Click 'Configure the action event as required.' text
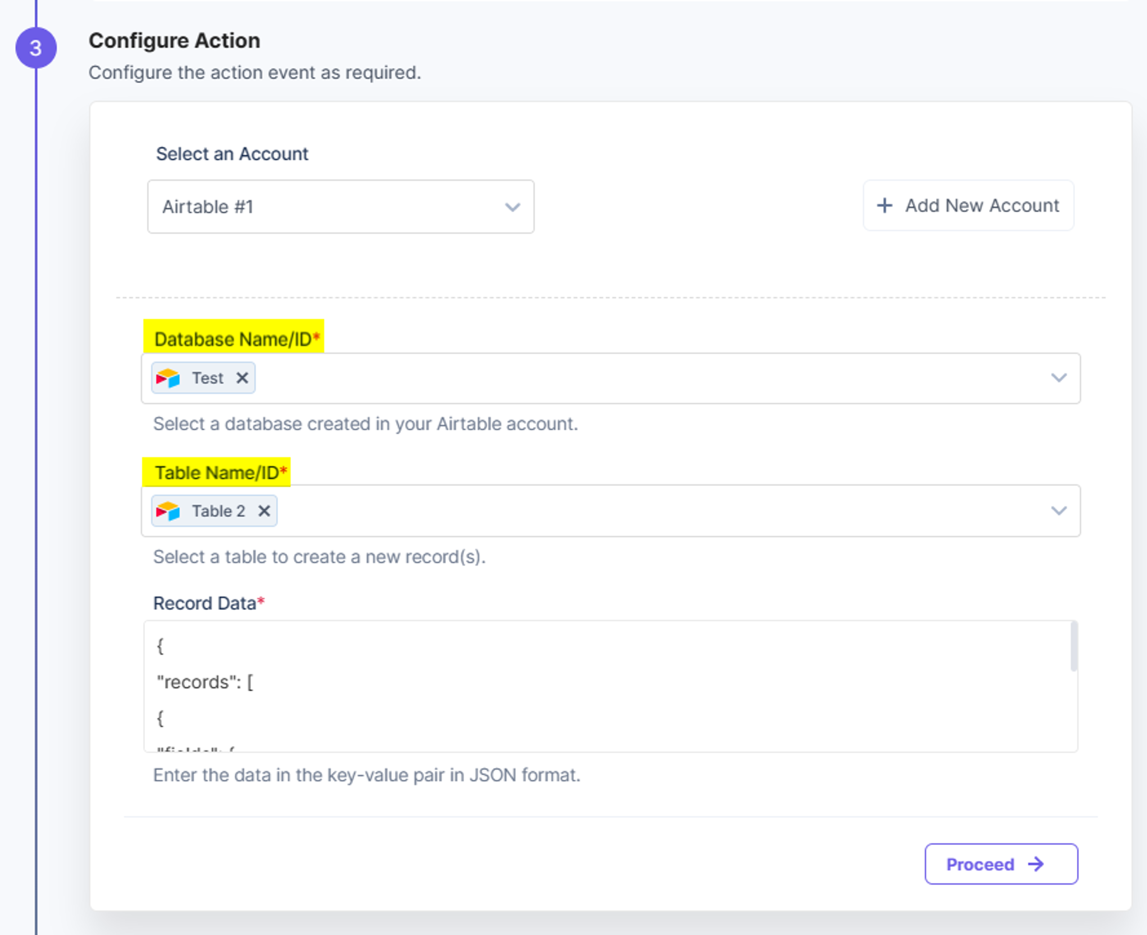This screenshot has width=1147, height=935. (x=255, y=72)
